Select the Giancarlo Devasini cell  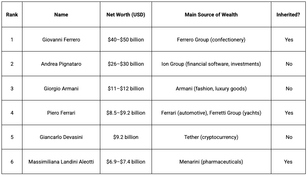(61, 137)
